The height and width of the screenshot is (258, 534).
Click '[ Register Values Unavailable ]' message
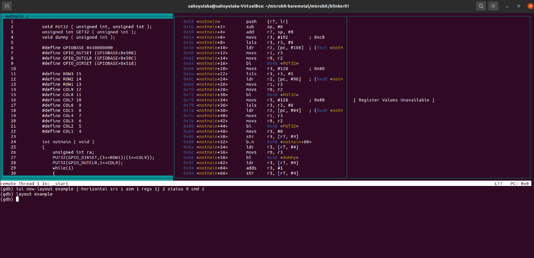pyautogui.click(x=394, y=100)
